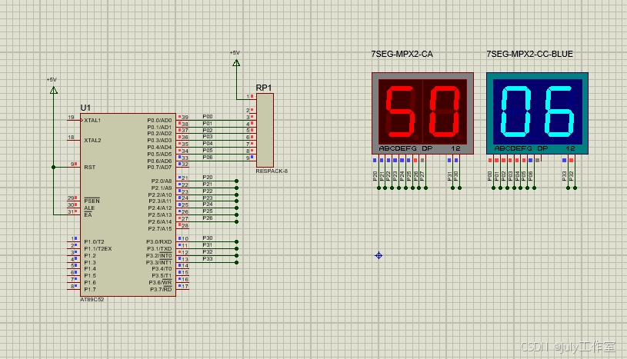Image resolution: width=627 pixels, height=359 pixels.
Task: Click pin number 39 on U1
Action: [x=185, y=117]
